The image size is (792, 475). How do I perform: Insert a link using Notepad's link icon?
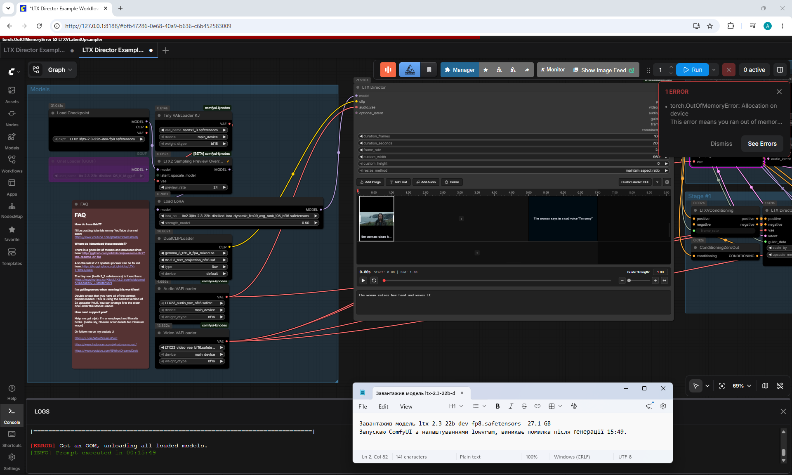click(537, 406)
